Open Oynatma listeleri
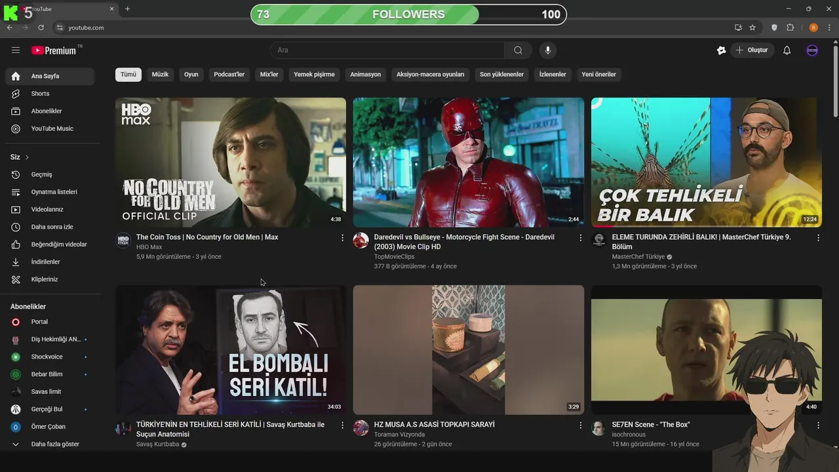The height and width of the screenshot is (472, 839). click(50, 192)
